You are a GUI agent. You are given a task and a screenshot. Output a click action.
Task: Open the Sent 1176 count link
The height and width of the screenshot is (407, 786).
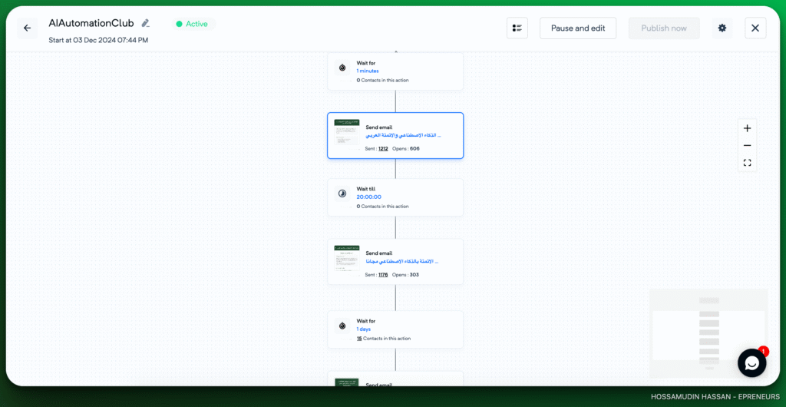tap(383, 274)
